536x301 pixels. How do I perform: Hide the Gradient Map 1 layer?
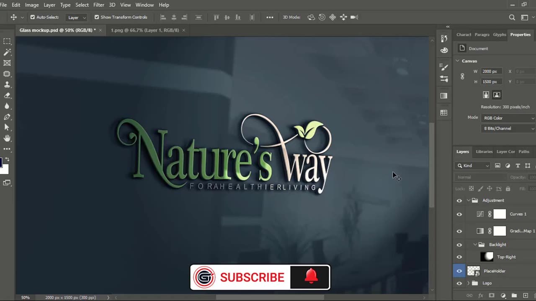click(x=459, y=231)
